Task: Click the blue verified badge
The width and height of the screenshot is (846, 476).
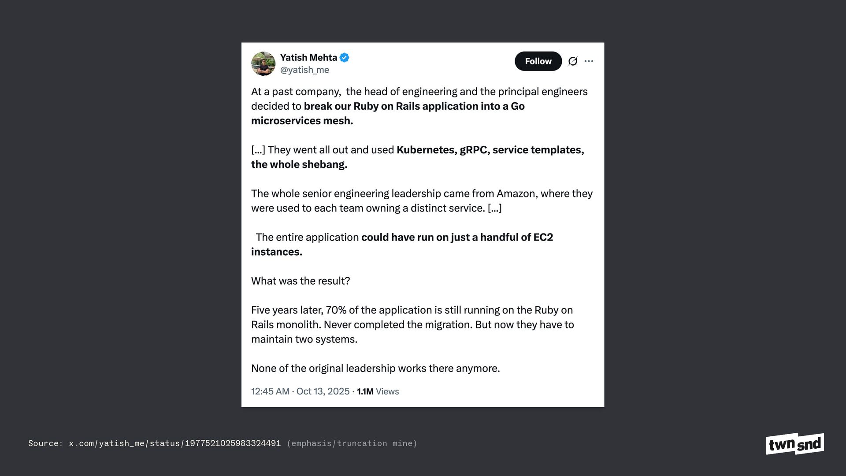Action: click(x=345, y=58)
